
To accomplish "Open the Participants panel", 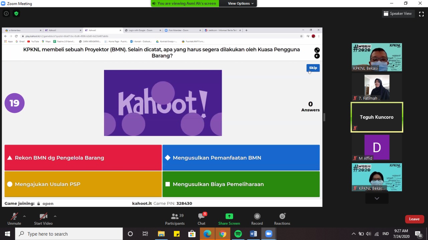I will click(x=175, y=219).
